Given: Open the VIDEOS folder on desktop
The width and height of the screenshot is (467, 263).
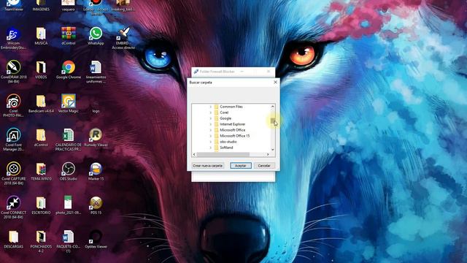Looking at the screenshot, I should [x=41, y=70].
